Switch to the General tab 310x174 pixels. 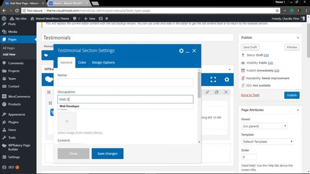pyautogui.click(x=66, y=62)
